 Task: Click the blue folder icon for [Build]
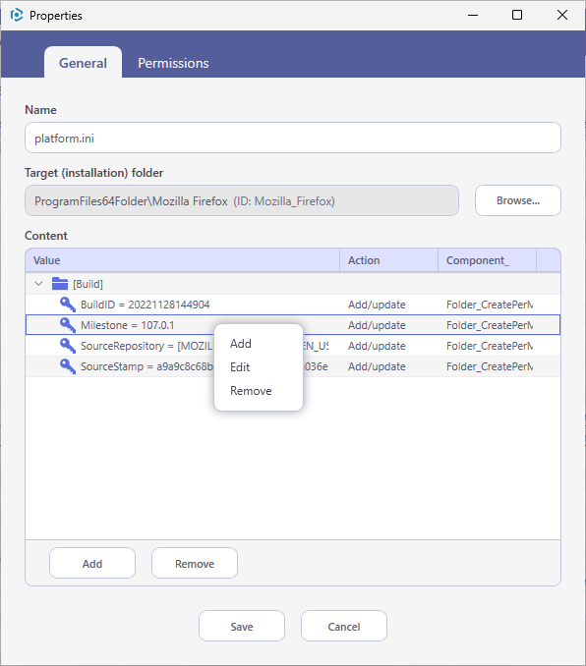coord(60,283)
